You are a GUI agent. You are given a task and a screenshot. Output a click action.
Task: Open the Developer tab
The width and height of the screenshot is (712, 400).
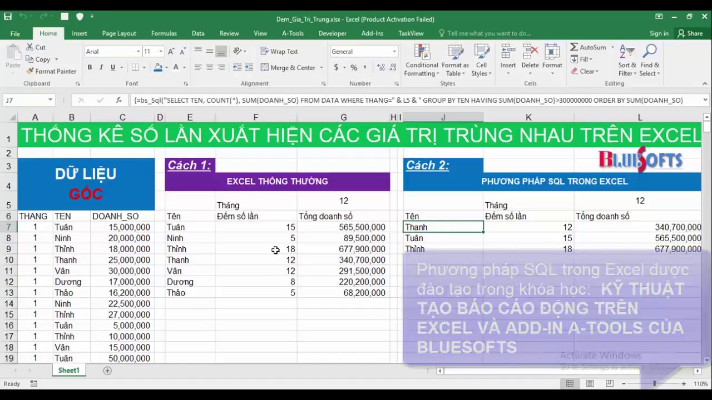pyautogui.click(x=333, y=33)
